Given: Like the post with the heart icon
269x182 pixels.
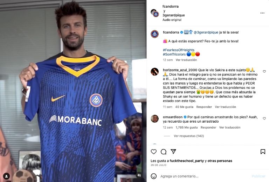Looking at the screenshot, I should tap(153, 152).
